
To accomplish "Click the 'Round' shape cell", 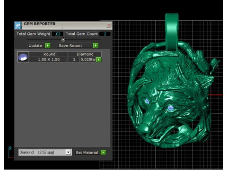I will [x=49, y=54].
